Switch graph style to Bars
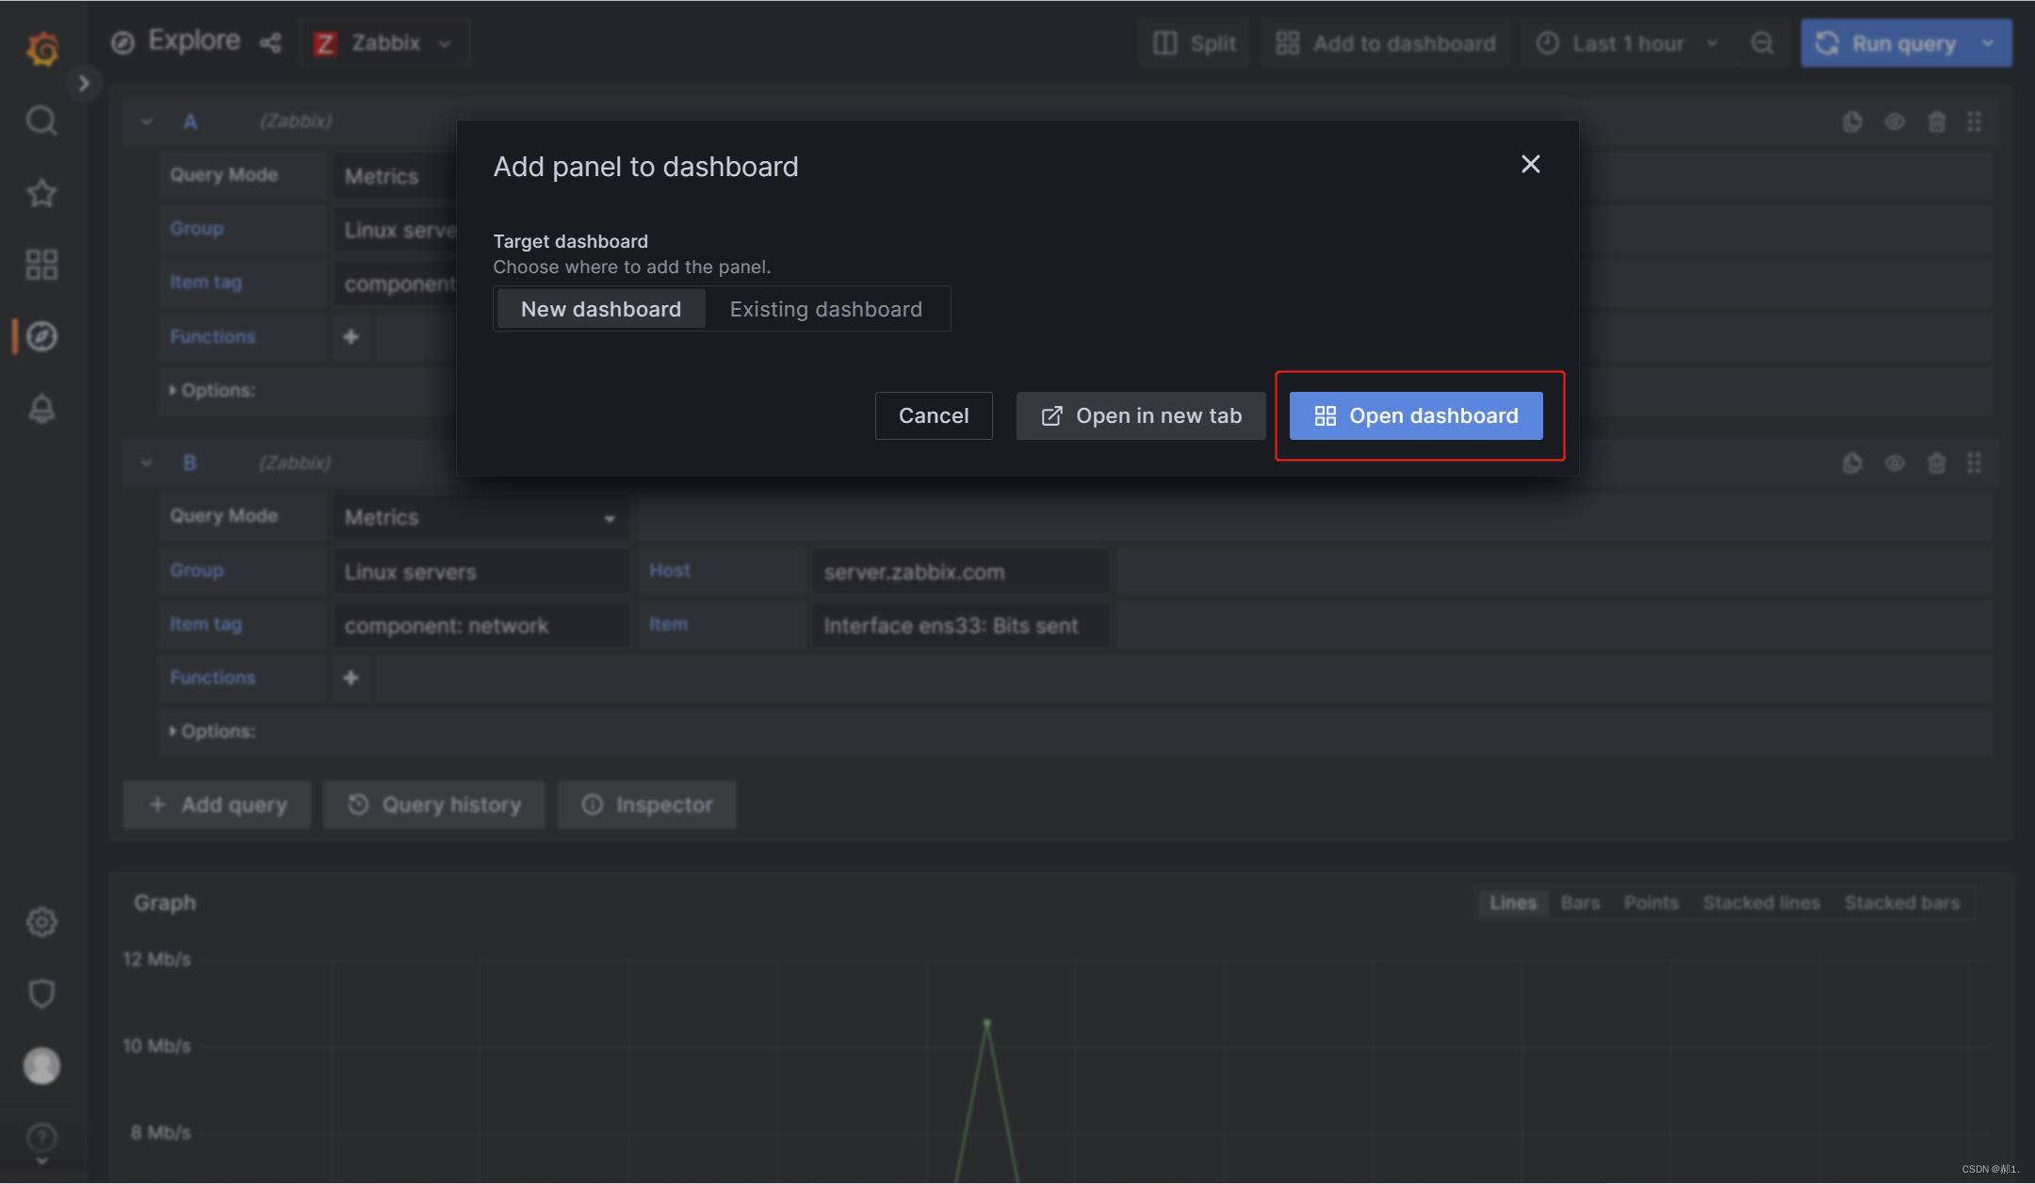The image size is (2035, 1184). click(x=1580, y=903)
